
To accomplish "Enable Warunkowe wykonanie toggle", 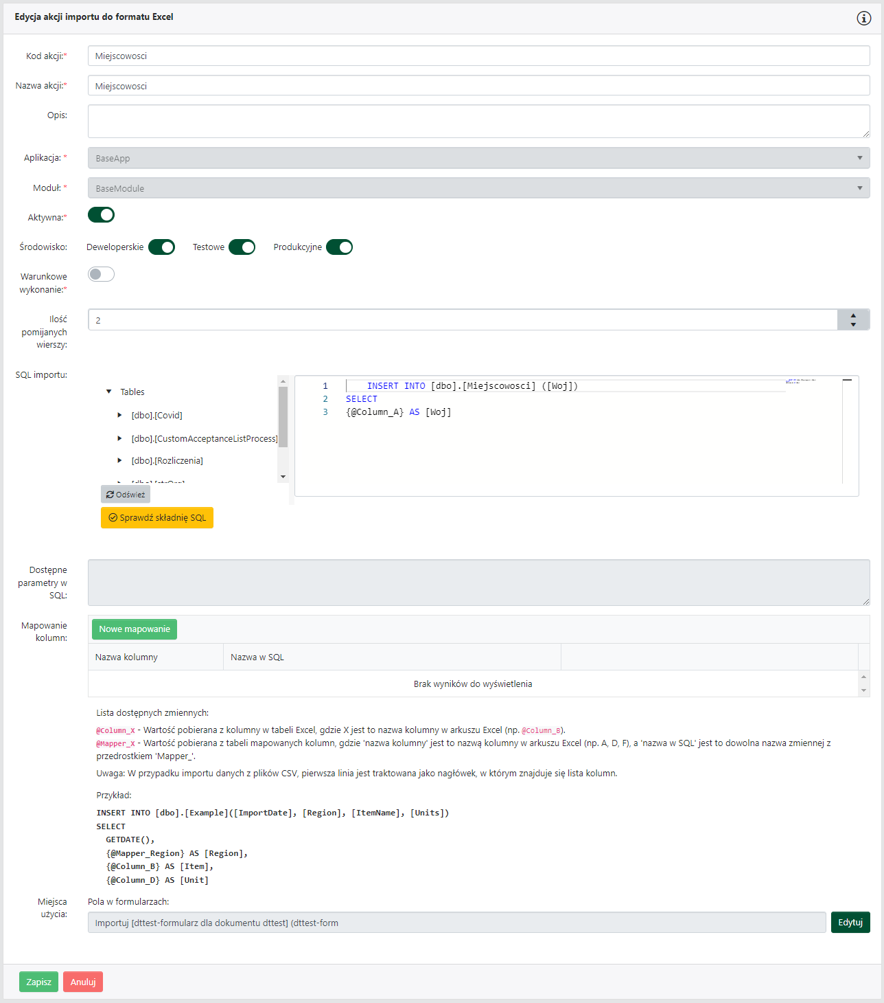I will (102, 275).
